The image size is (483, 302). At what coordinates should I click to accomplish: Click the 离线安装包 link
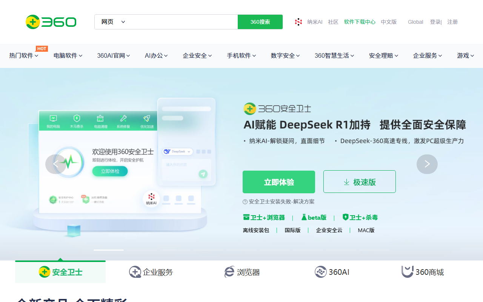pos(256,230)
